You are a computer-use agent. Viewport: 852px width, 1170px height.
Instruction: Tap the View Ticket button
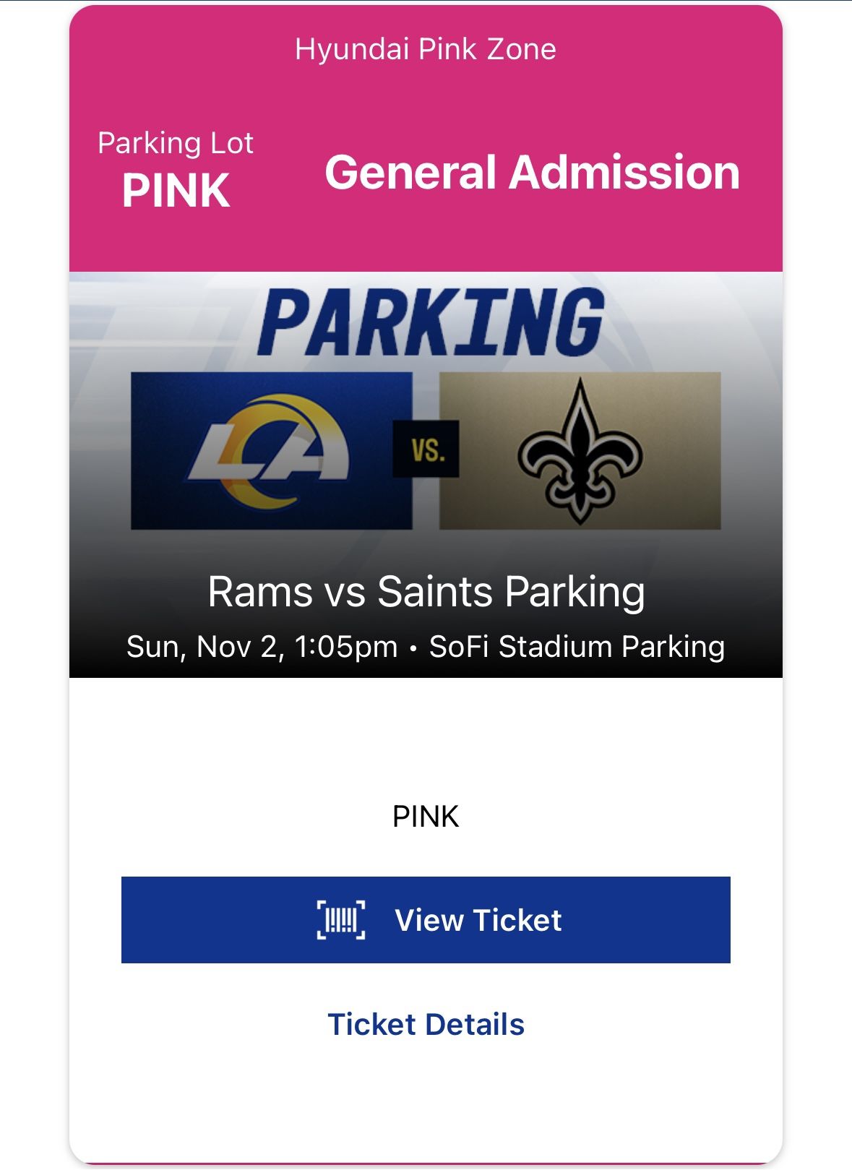tap(425, 920)
